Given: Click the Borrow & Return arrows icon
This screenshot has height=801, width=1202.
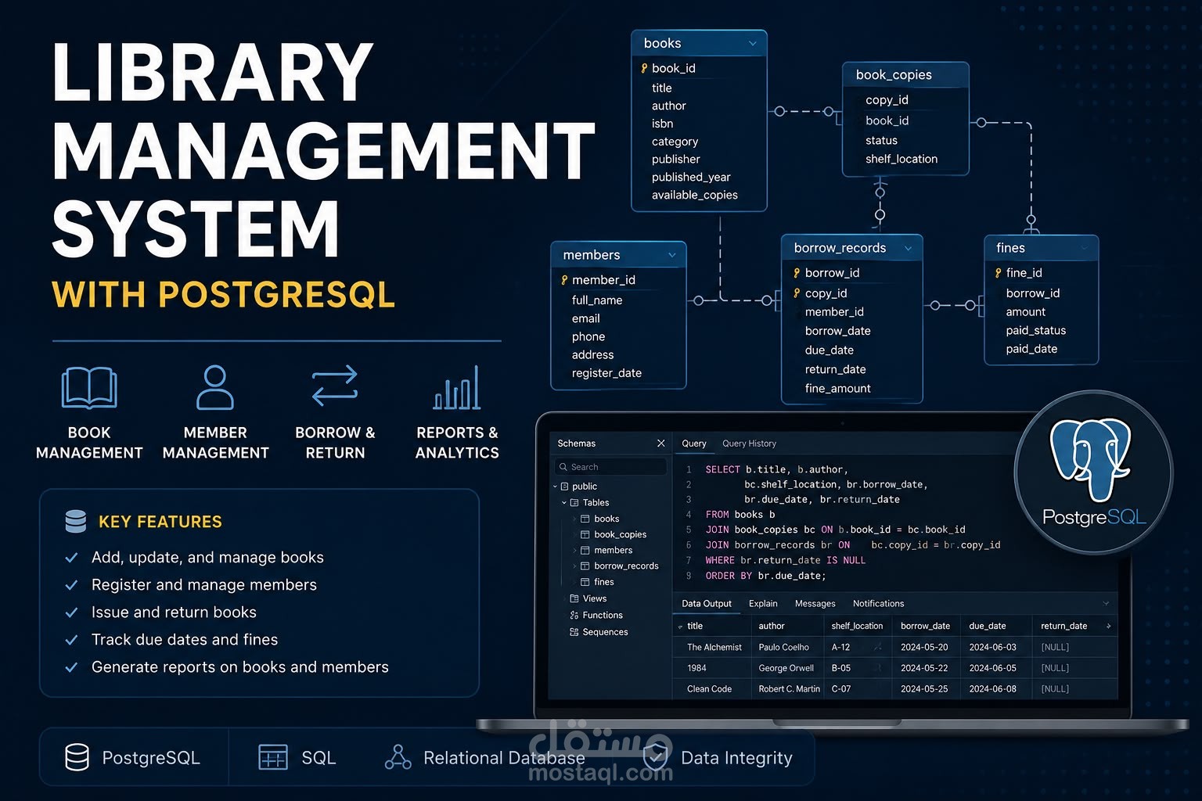Looking at the screenshot, I should [x=335, y=386].
